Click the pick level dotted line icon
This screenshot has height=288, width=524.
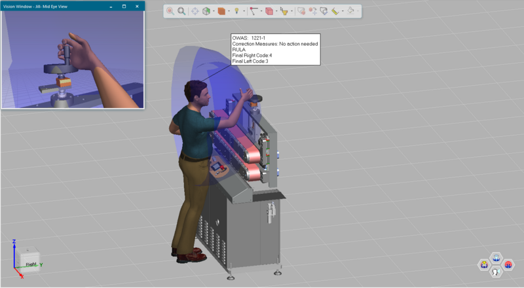point(253,11)
